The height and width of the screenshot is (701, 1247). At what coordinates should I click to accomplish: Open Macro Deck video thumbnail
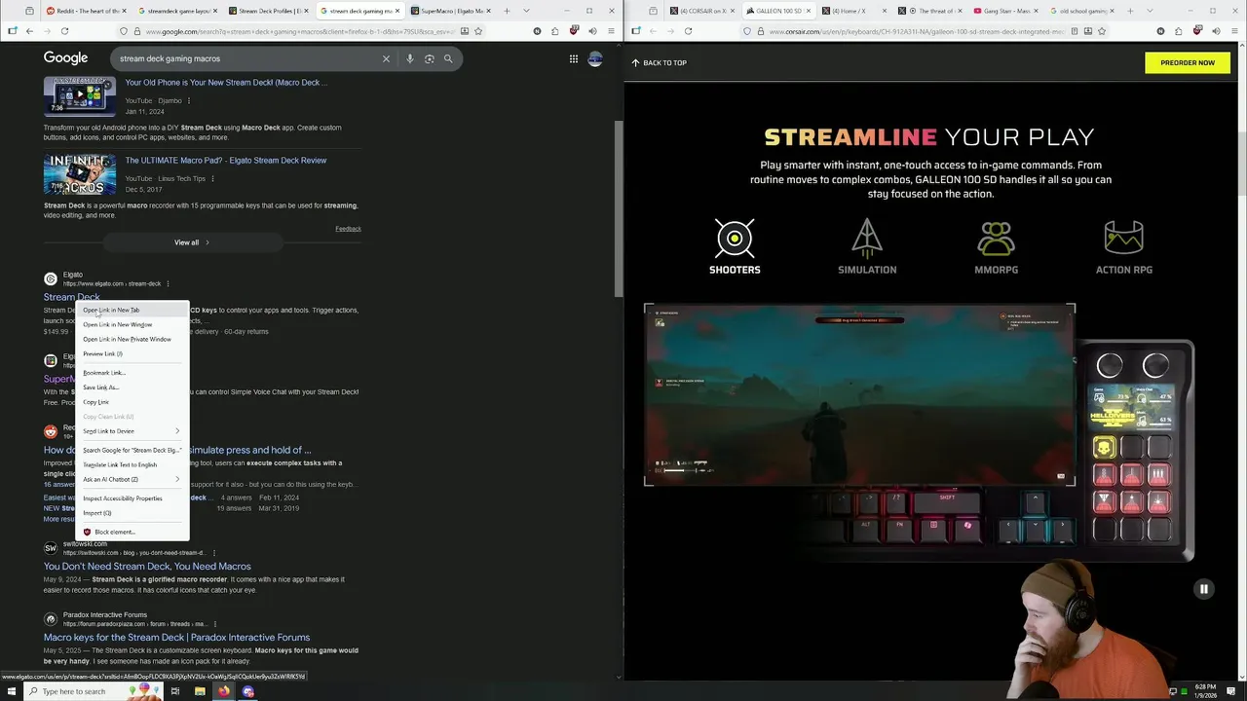(x=80, y=96)
